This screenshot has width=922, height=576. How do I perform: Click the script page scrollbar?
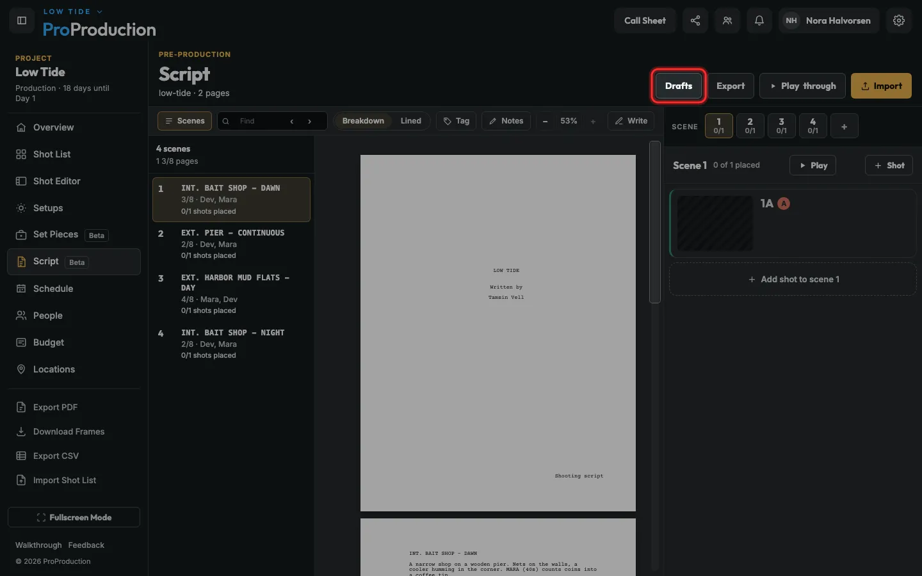pyautogui.click(x=654, y=222)
